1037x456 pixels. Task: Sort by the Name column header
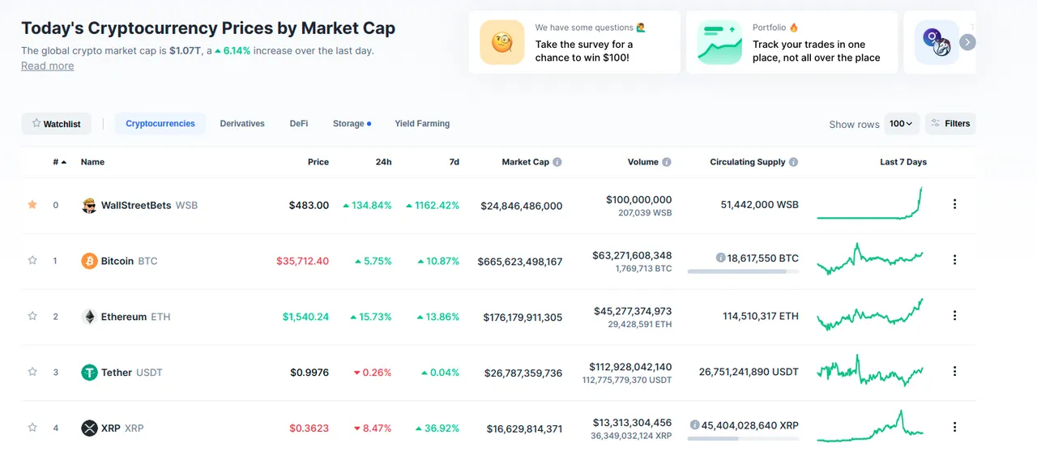tap(92, 162)
